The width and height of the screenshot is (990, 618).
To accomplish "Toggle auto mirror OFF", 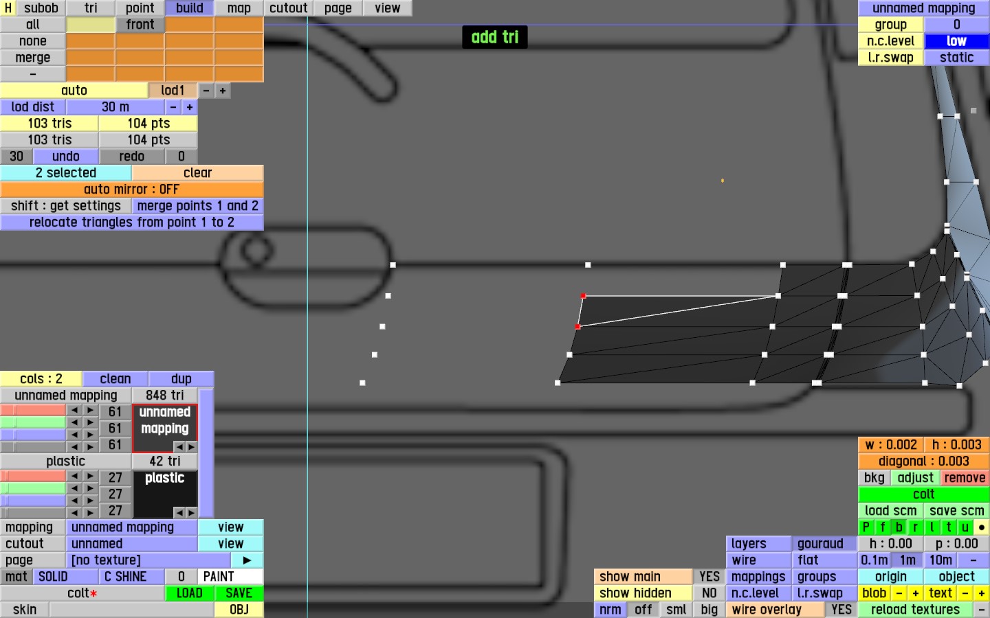I will point(132,190).
